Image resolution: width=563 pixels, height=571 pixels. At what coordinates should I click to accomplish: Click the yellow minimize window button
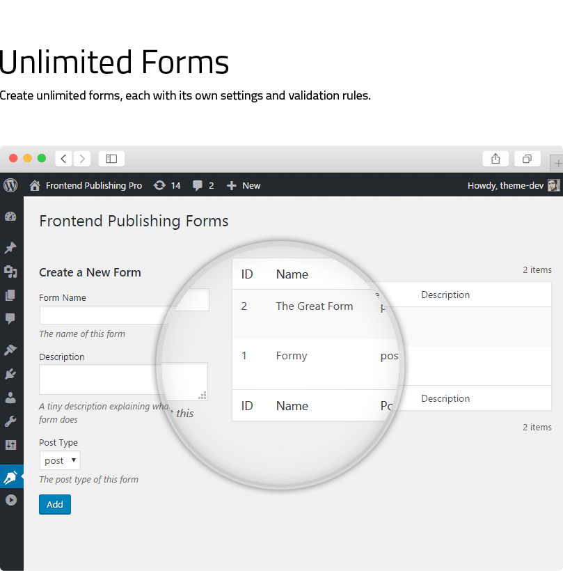(x=28, y=158)
